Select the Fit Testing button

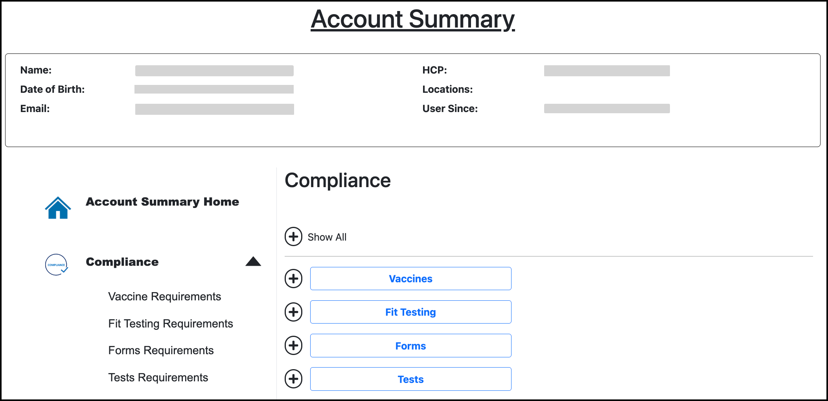[x=410, y=312]
